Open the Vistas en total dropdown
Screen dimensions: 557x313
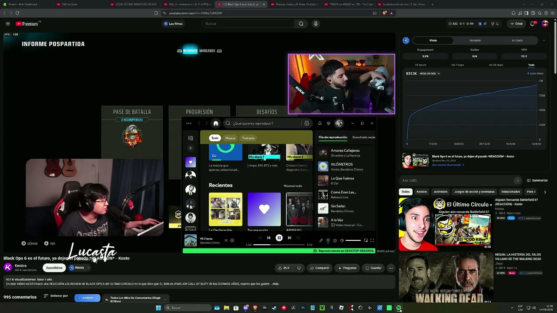click(429, 73)
